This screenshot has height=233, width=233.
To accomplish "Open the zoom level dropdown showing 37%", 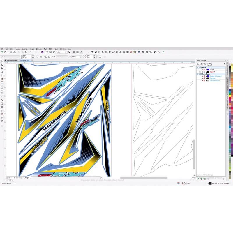I will pyautogui.click(x=66, y=52).
